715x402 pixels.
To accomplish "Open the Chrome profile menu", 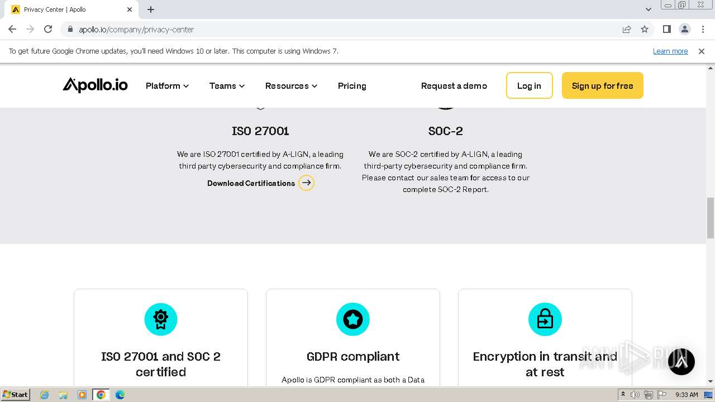I will (x=684, y=29).
